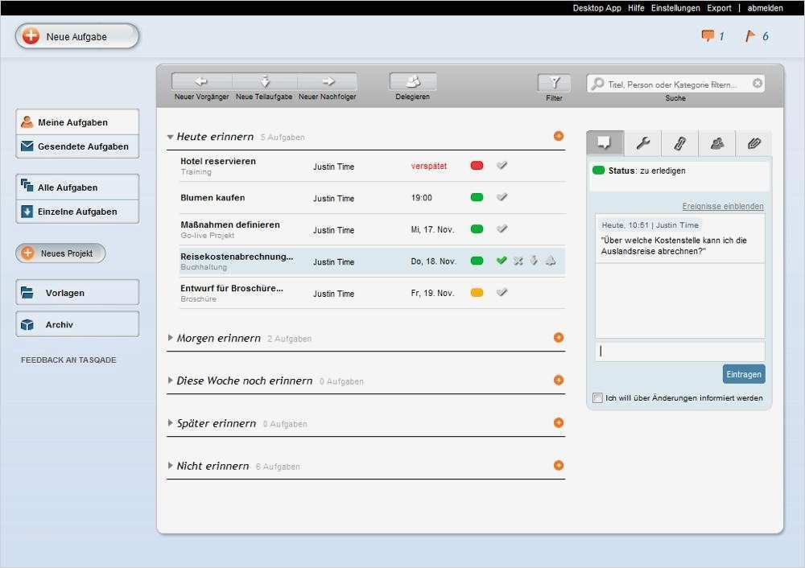Image resolution: width=805 pixels, height=568 pixels.
Task: Switch to the people delegation tab
Action: [x=716, y=143]
